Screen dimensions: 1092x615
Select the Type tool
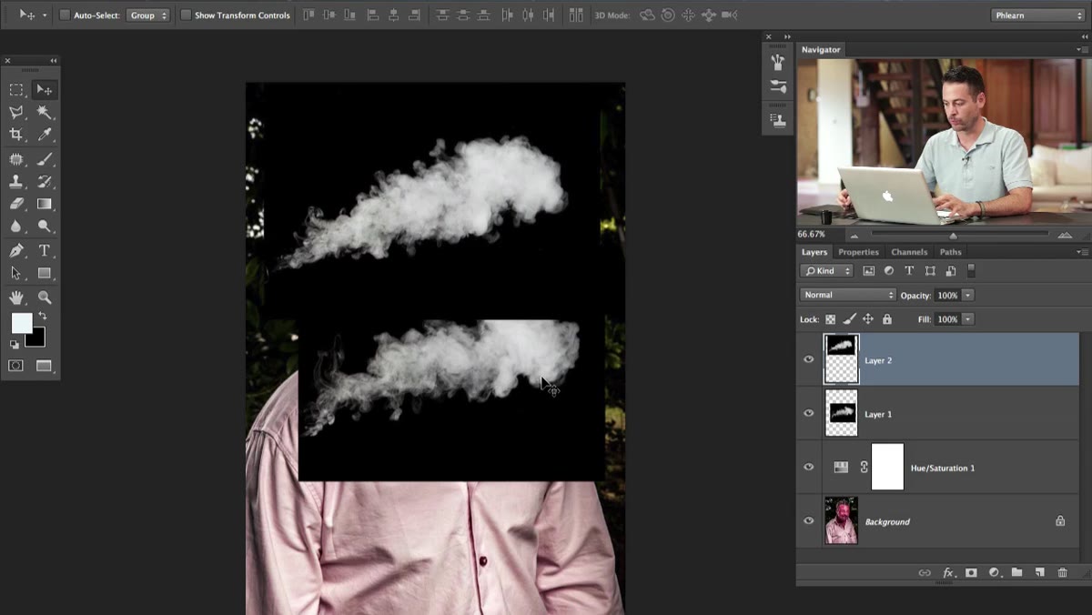[44, 250]
